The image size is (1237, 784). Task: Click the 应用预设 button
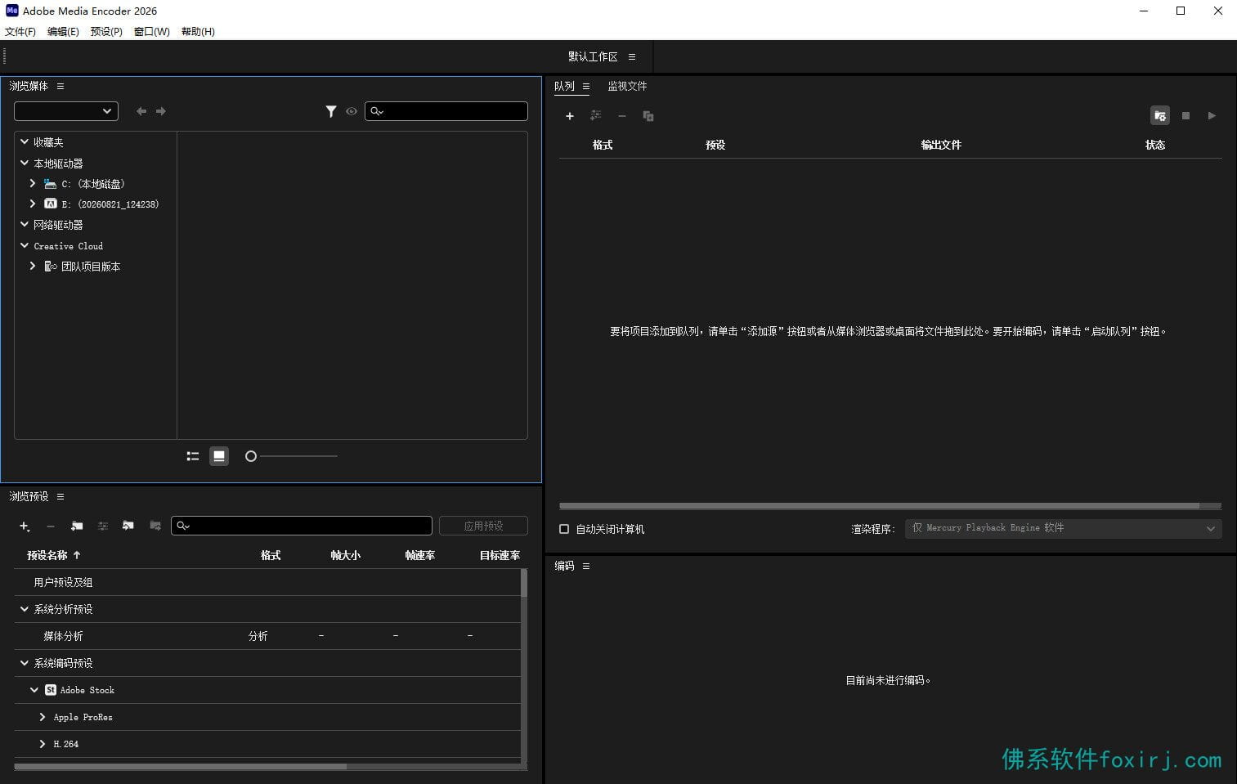483,526
